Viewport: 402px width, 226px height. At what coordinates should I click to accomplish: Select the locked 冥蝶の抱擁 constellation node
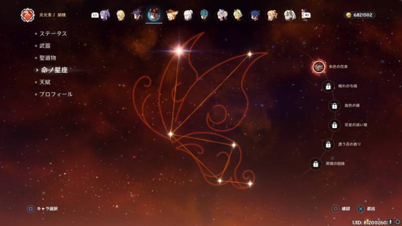coord(316,164)
